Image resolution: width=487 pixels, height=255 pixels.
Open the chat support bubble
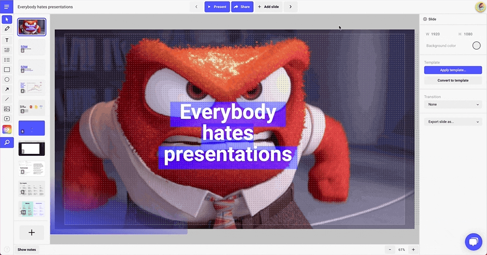click(473, 241)
